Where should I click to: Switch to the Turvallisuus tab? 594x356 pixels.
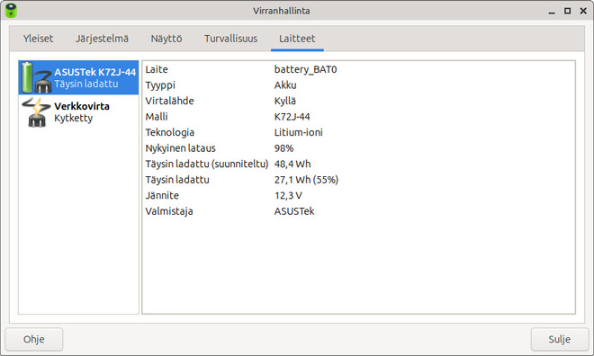(230, 39)
